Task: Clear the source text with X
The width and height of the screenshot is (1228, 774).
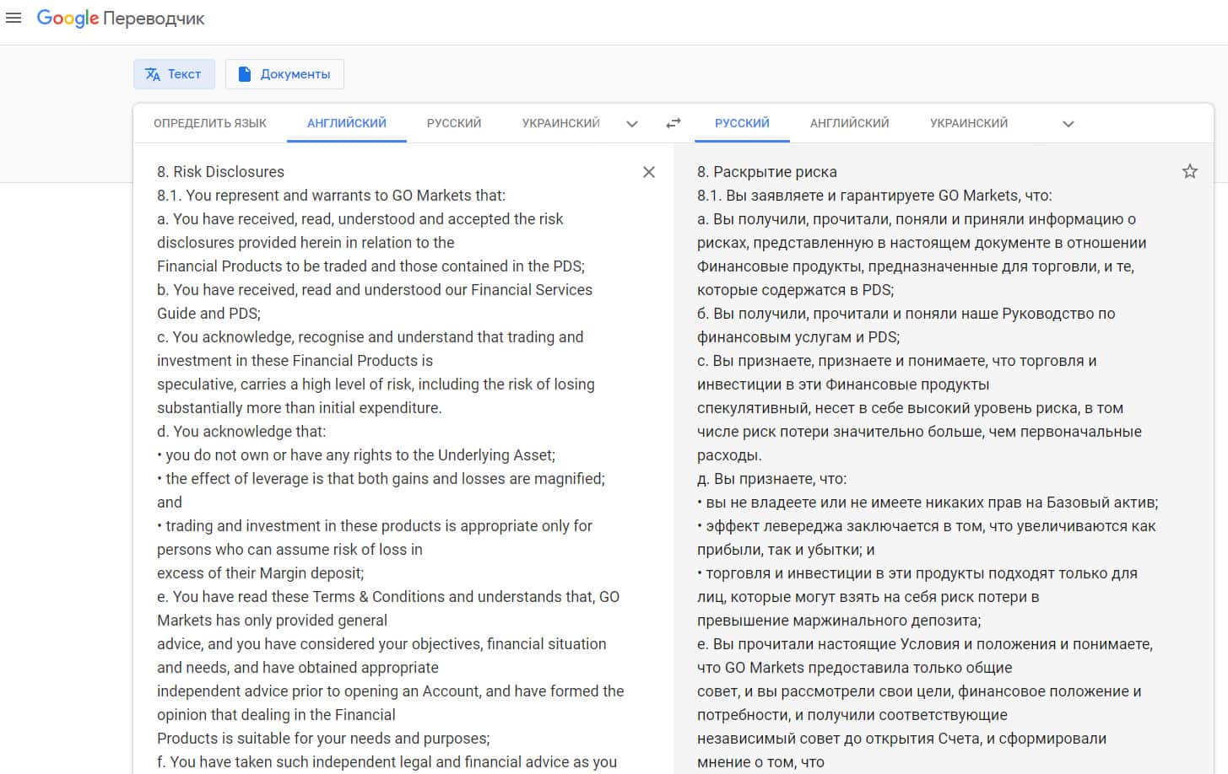Action: click(x=648, y=172)
